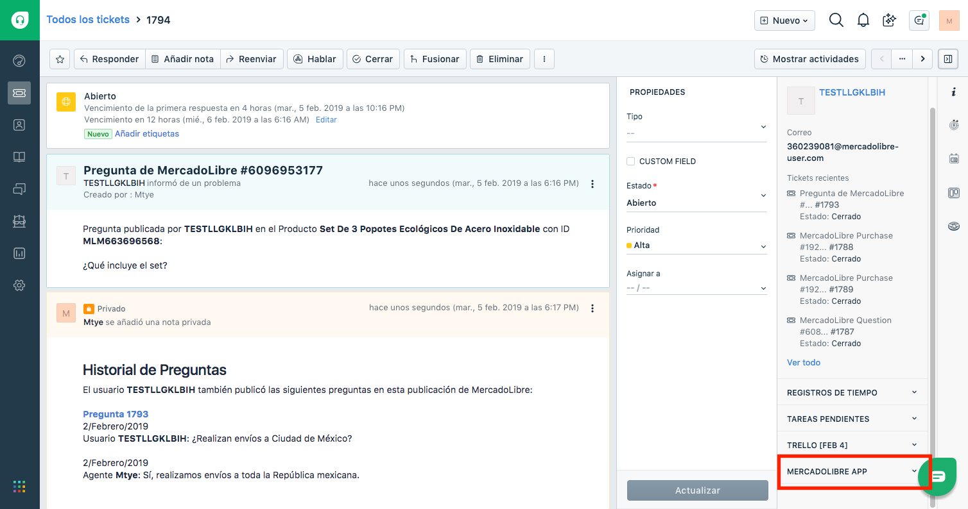Open the tickets icon in sidebar

click(x=19, y=93)
